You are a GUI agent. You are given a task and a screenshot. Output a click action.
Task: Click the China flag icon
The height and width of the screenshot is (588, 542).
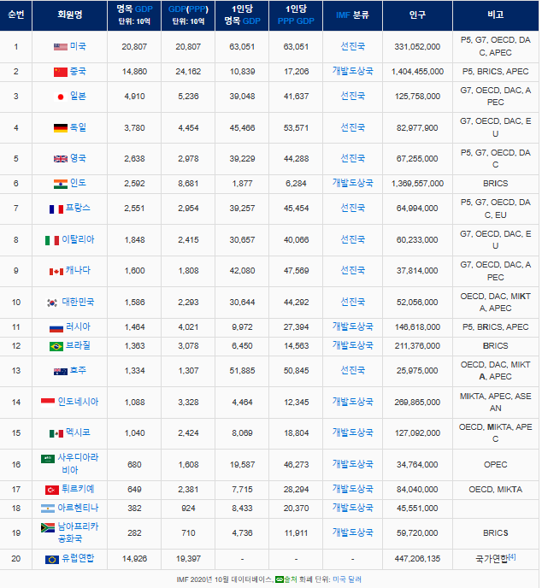pos(61,72)
